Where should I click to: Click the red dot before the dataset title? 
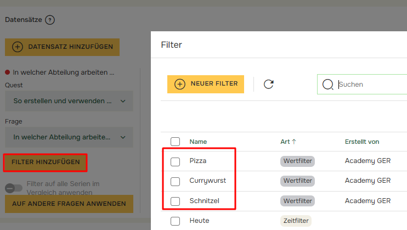pyautogui.click(x=8, y=72)
